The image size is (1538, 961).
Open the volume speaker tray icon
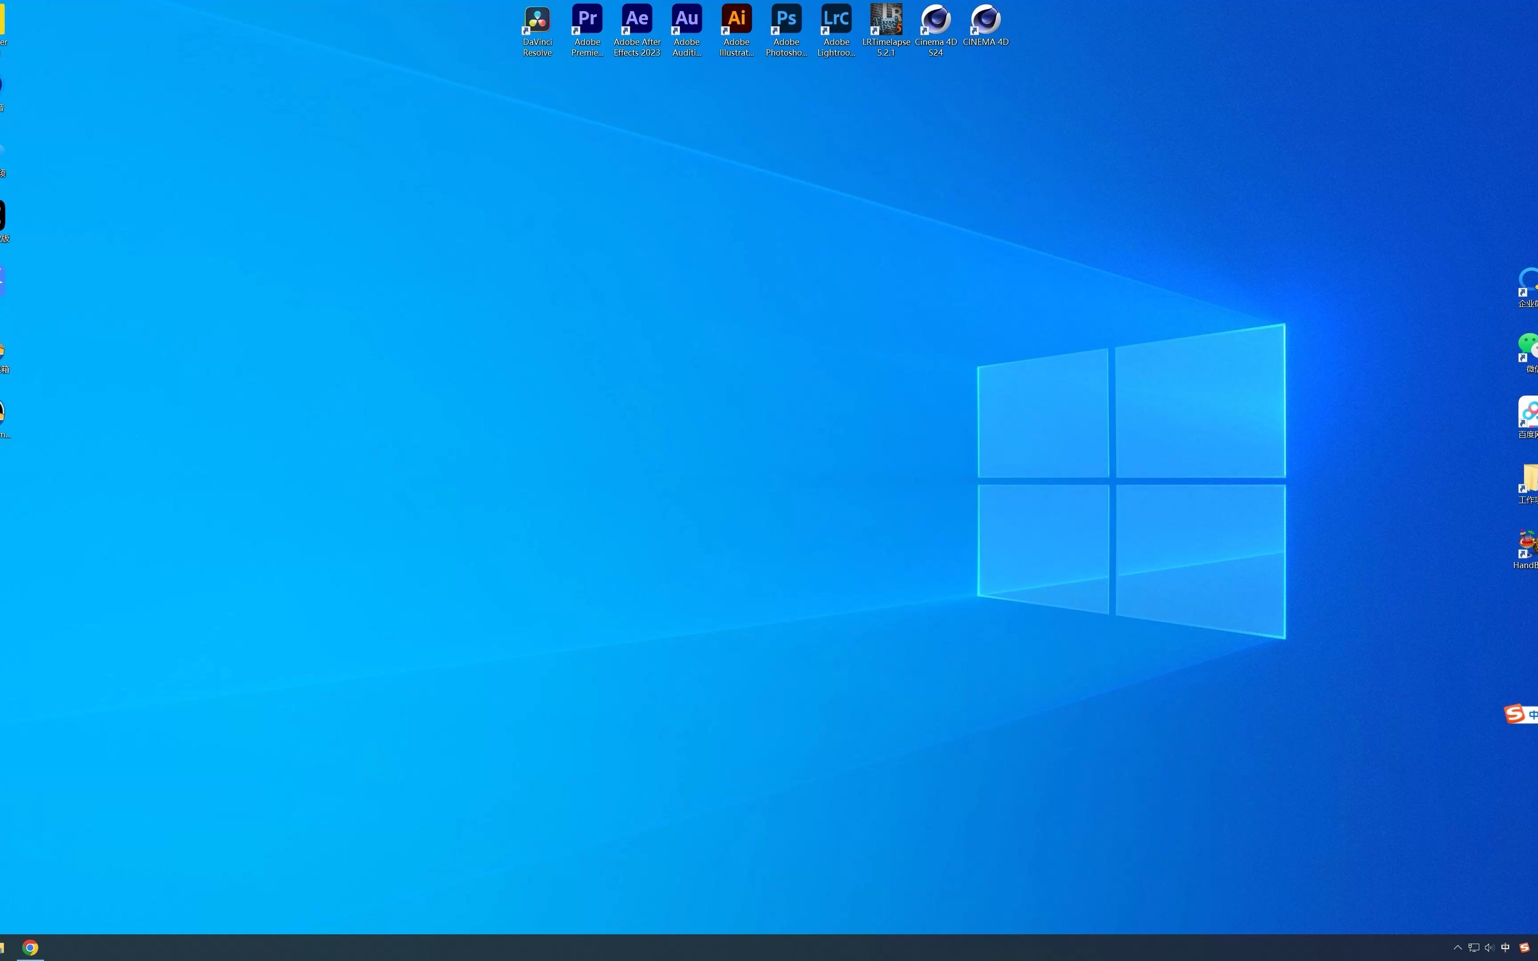[1489, 948]
